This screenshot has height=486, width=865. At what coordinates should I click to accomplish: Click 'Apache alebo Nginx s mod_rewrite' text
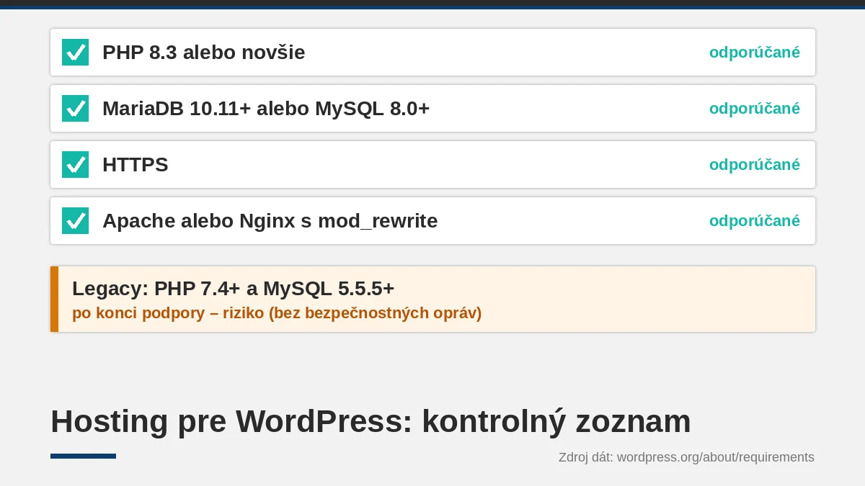tap(270, 221)
